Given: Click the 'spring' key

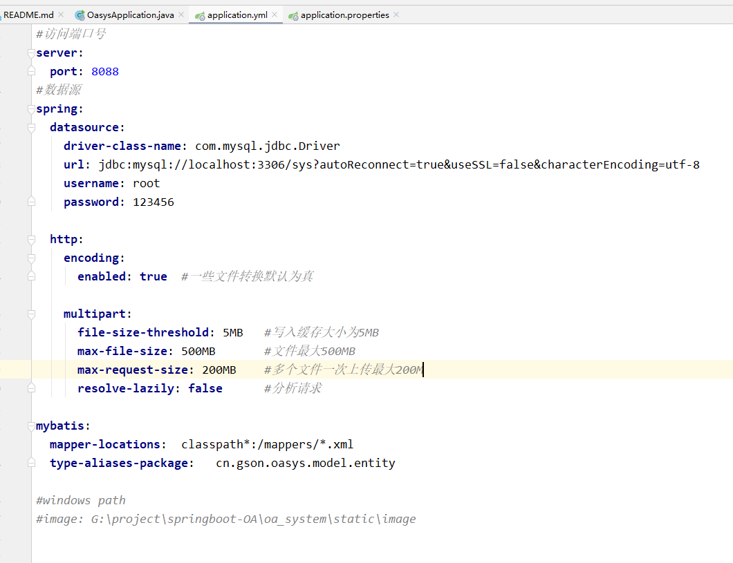Looking at the screenshot, I should point(57,108).
